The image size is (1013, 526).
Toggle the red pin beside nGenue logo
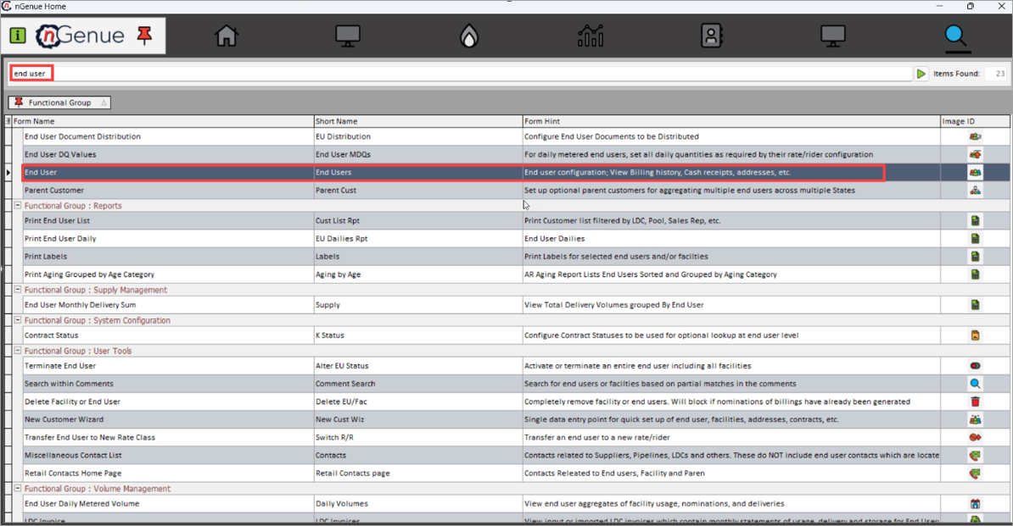tap(145, 35)
